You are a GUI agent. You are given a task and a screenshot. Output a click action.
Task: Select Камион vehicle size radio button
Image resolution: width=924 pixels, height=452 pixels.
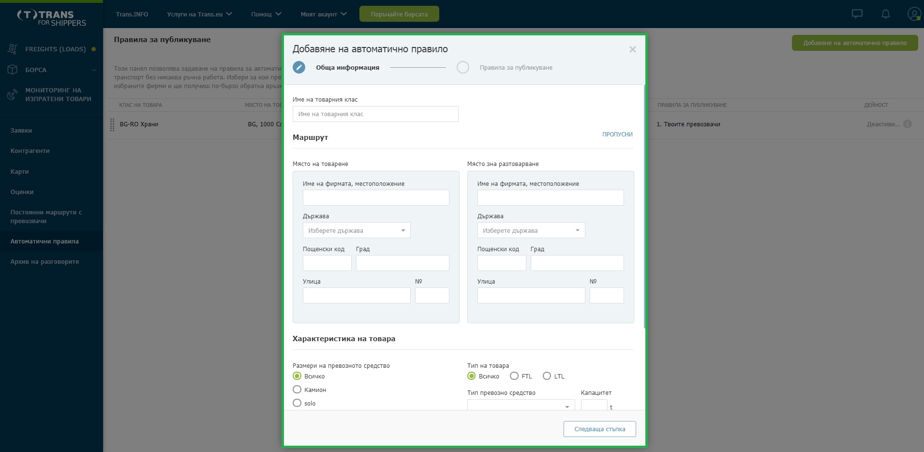click(297, 390)
